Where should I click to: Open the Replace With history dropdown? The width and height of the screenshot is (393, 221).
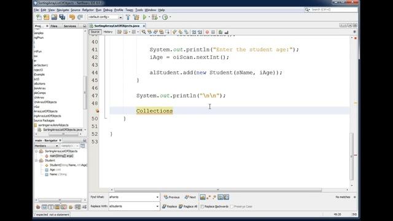(157, 206)
